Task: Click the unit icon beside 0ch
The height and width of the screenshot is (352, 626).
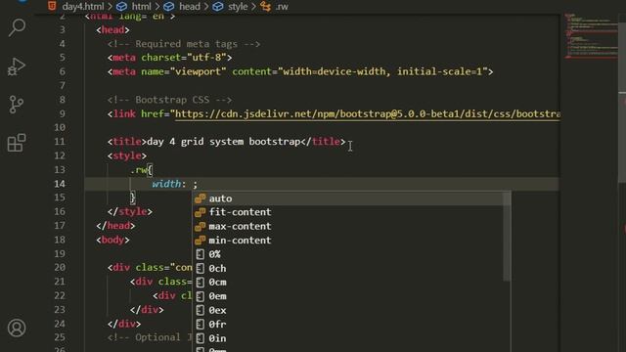Action: pyautogui.click(x=200, y=268)
